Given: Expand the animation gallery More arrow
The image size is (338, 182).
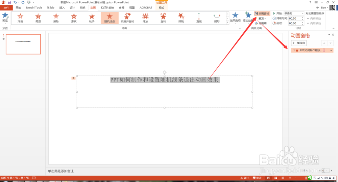Looking at the screenshot, I should [227, 22].
